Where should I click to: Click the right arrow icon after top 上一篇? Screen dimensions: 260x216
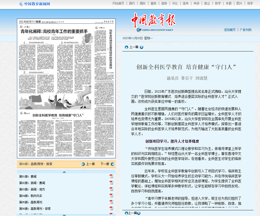coord(141,47)
